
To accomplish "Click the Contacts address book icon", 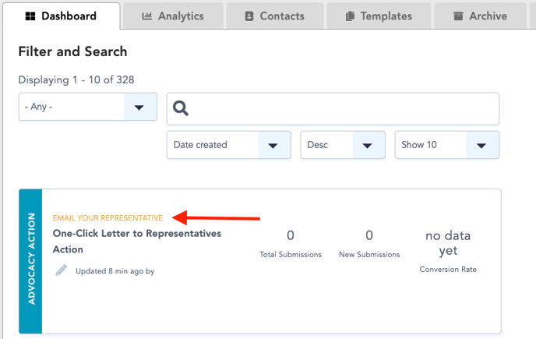I will tap(249, 16).
